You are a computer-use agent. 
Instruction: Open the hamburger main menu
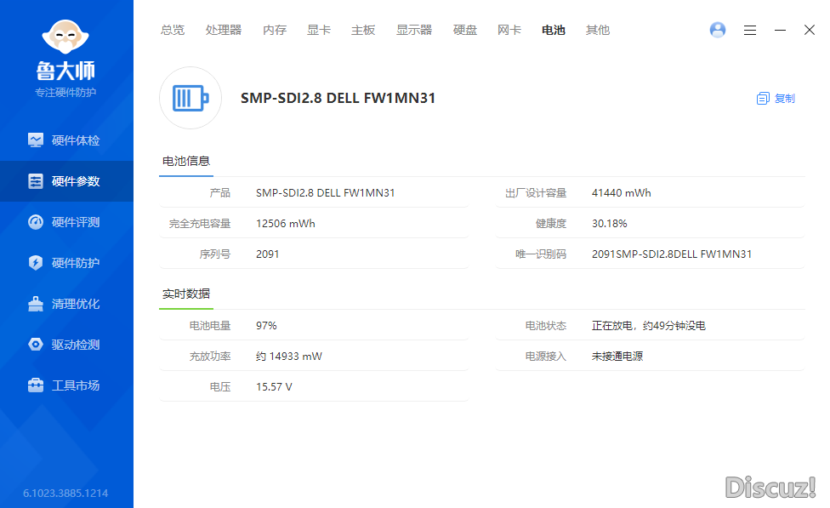750,30
